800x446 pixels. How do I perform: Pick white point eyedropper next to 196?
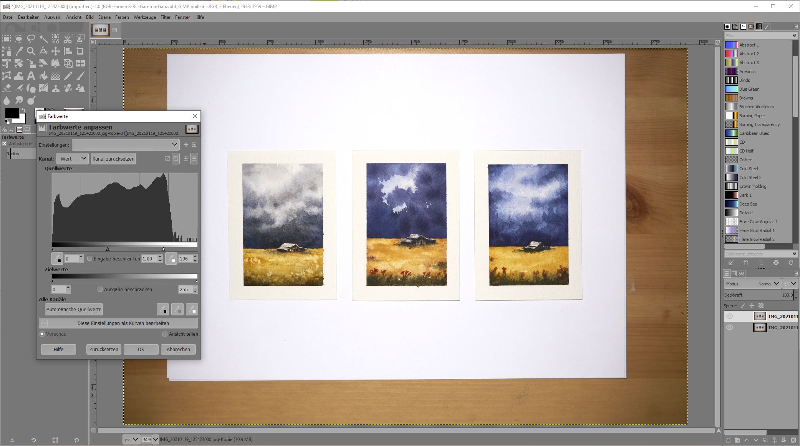pos(171,259)
